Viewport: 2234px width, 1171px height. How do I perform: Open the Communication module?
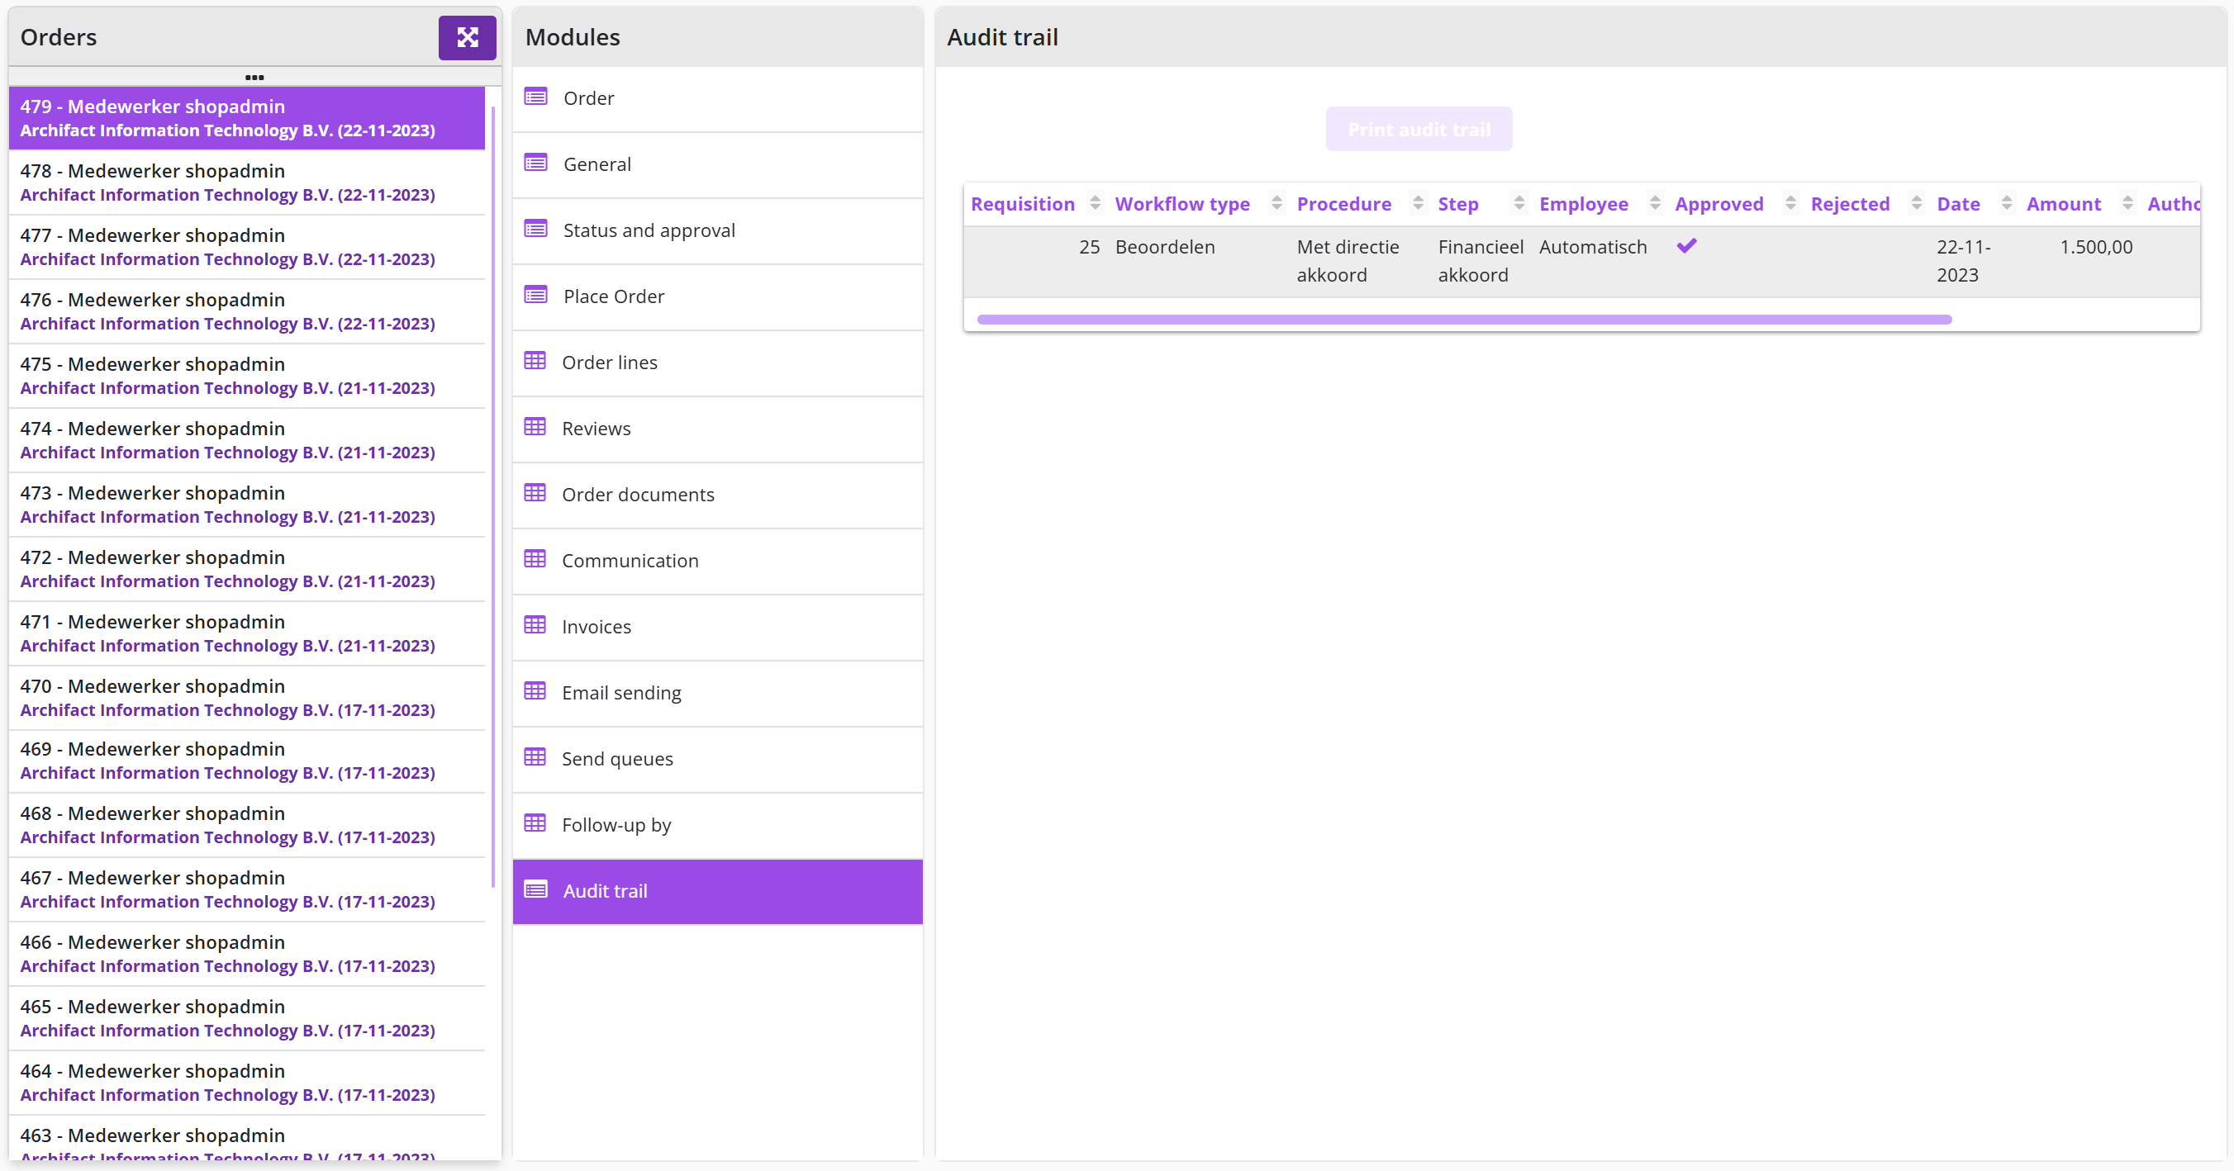coord(718,561)
